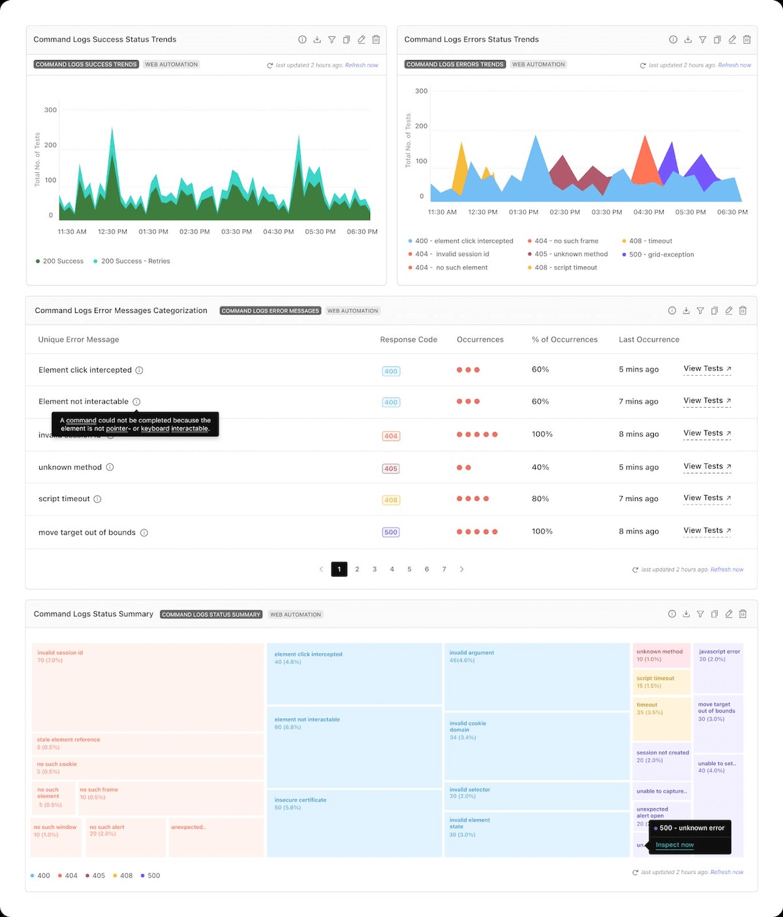Refresh data using the refresh icon on success trends
The height and width of the screenshot is (917, 783).
(269, 65)
